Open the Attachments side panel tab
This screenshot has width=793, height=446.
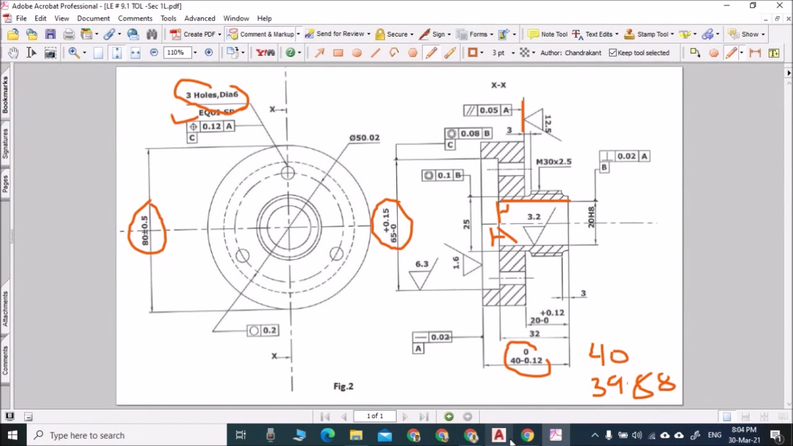coord(5,308)
